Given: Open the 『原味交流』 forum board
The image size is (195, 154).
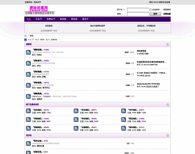Looking at the screenshot, I should tap(37, 50).
